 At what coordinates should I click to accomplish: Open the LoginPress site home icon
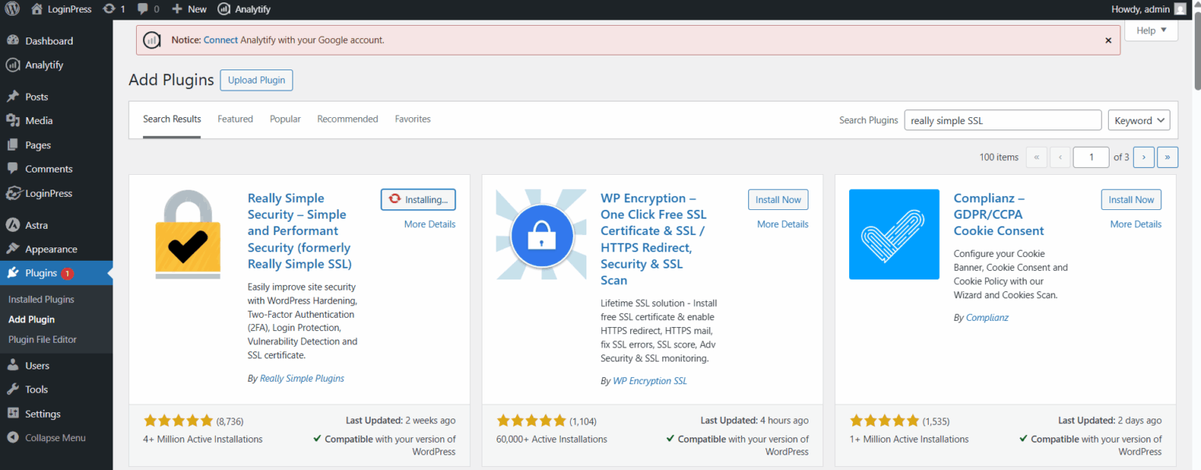point(37,9)
